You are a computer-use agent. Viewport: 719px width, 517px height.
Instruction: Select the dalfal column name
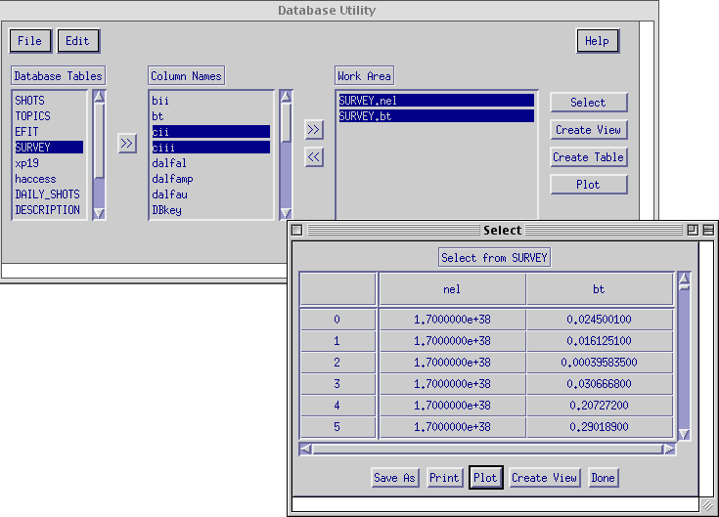169,163
